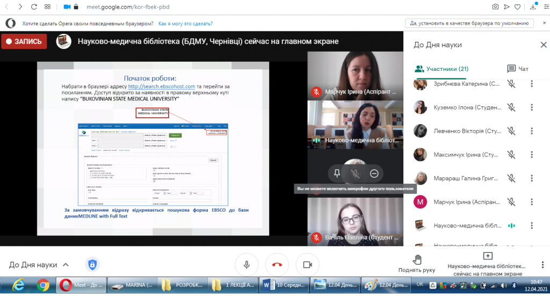Click the Марчук Ірина video tile
The height and width of the screenshot is (296, 550).
[356, 76]
